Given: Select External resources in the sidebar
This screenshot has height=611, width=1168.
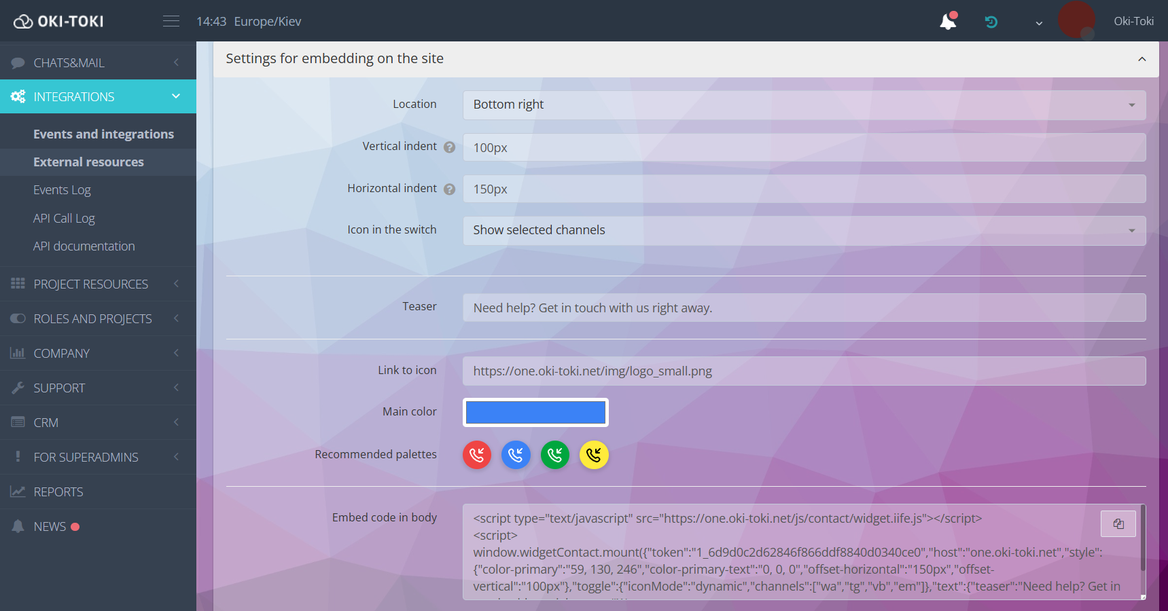Looking at the screenshot, I should (88, 162).
